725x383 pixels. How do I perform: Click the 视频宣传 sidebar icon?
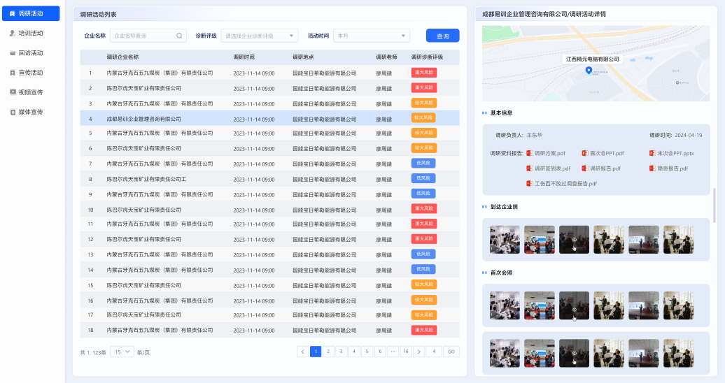13,92
